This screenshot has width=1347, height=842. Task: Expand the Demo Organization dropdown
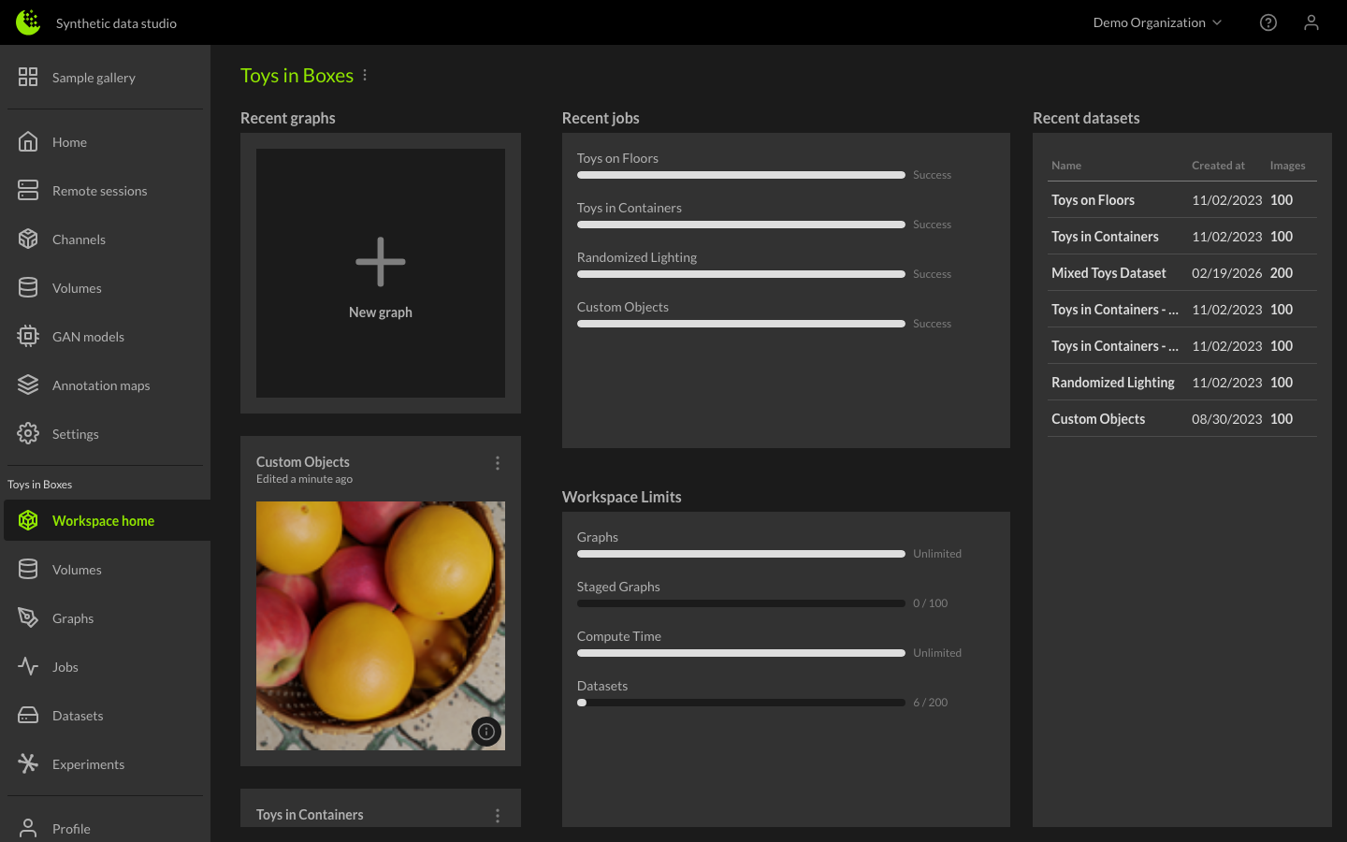coord(1157,22)
